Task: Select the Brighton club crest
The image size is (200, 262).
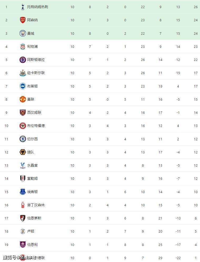Action: tap(23, 86)
